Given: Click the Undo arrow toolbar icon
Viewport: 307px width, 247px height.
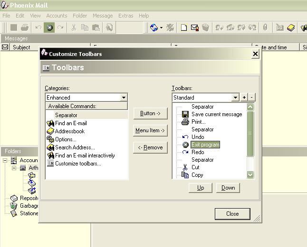Looking at the screenshot, I should click(38, 27).
